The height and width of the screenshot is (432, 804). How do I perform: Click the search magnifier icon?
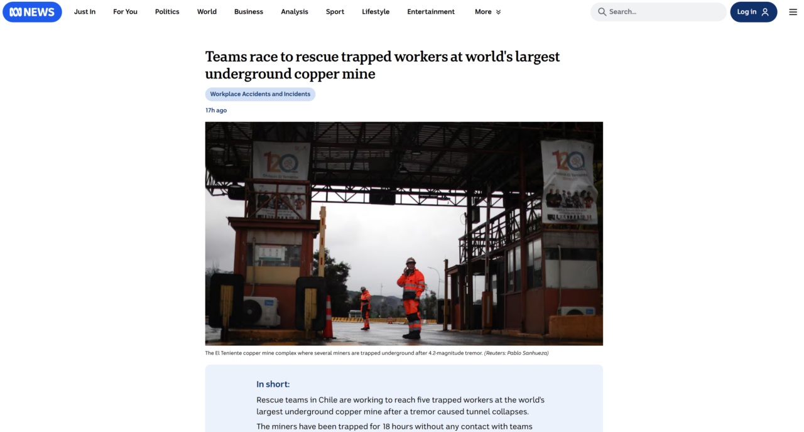point(602,12)
